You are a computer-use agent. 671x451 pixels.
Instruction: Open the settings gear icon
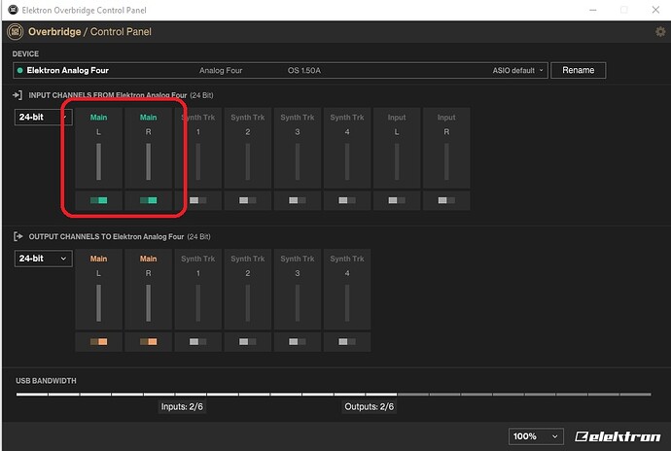pyautogui.click(x=660, y=32)
